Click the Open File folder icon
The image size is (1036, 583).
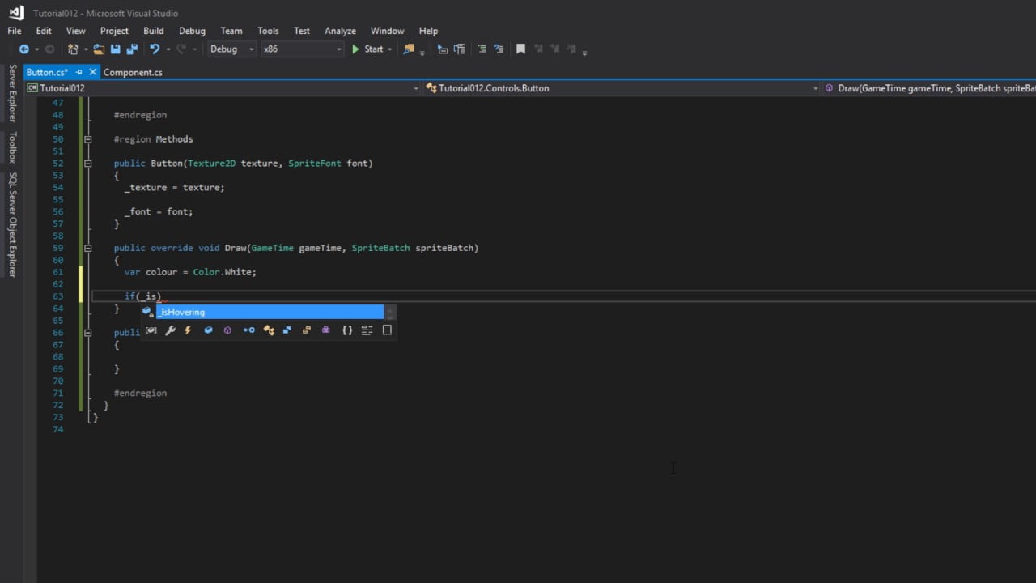(x=99, y=49)
